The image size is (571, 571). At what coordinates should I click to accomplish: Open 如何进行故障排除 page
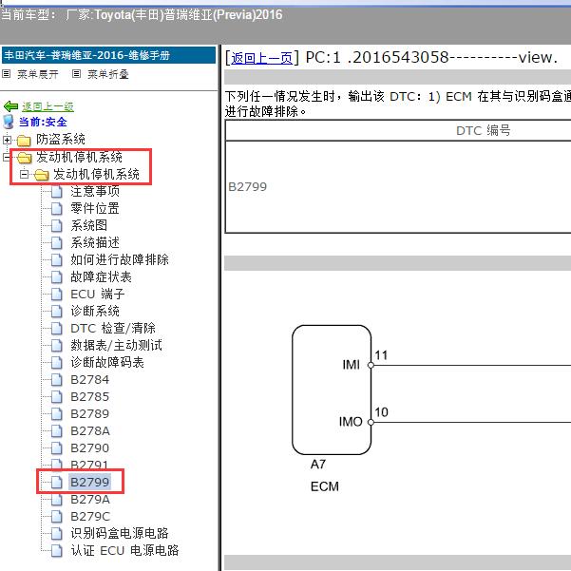coord(120,259)
